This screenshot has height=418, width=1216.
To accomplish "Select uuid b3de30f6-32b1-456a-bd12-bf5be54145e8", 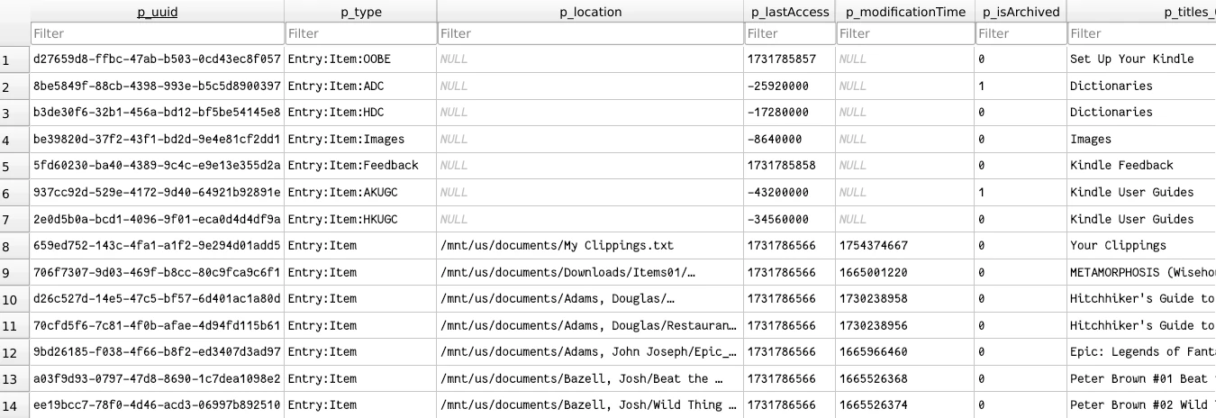I will point(158,113).
